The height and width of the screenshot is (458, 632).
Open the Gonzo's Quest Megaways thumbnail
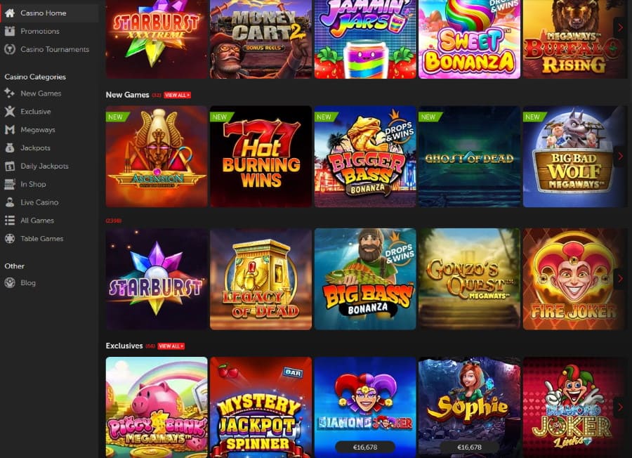[469, 279]
